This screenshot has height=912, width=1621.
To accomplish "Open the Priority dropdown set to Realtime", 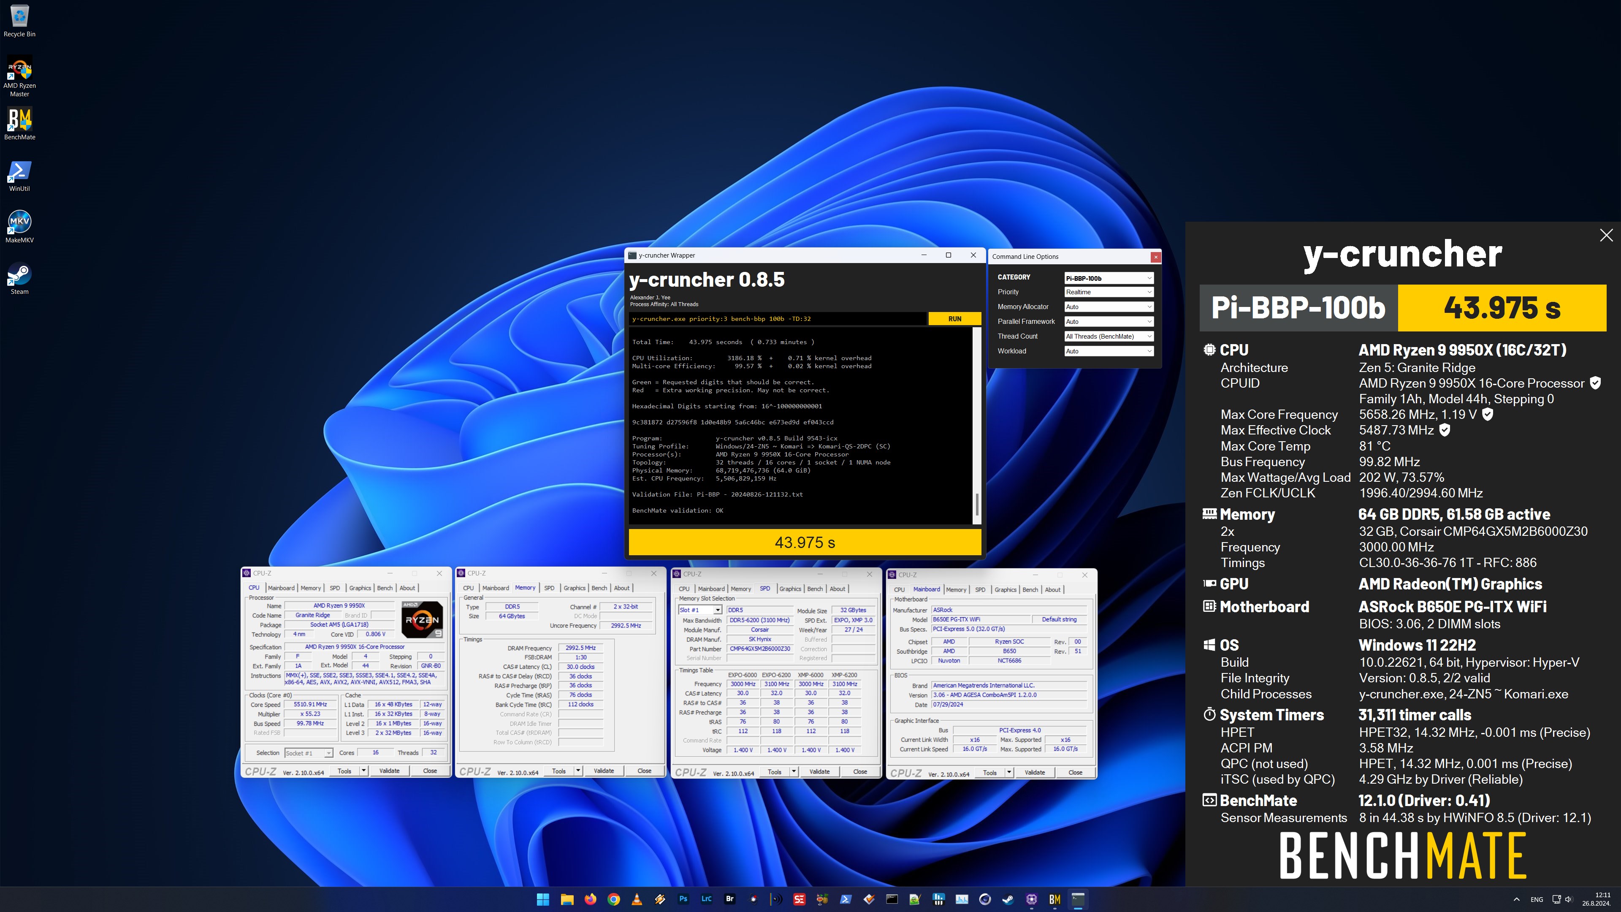I will click(x=1109, y=292).
